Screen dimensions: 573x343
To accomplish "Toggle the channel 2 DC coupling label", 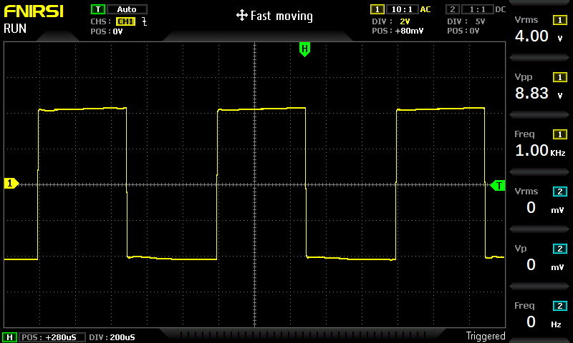I will [x=500, y=9].
